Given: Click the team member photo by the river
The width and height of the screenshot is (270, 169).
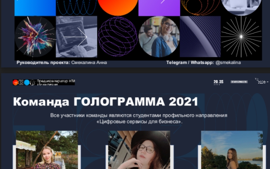Looking at the screenshot, I should pyautogui.click(x=232, y=150).
